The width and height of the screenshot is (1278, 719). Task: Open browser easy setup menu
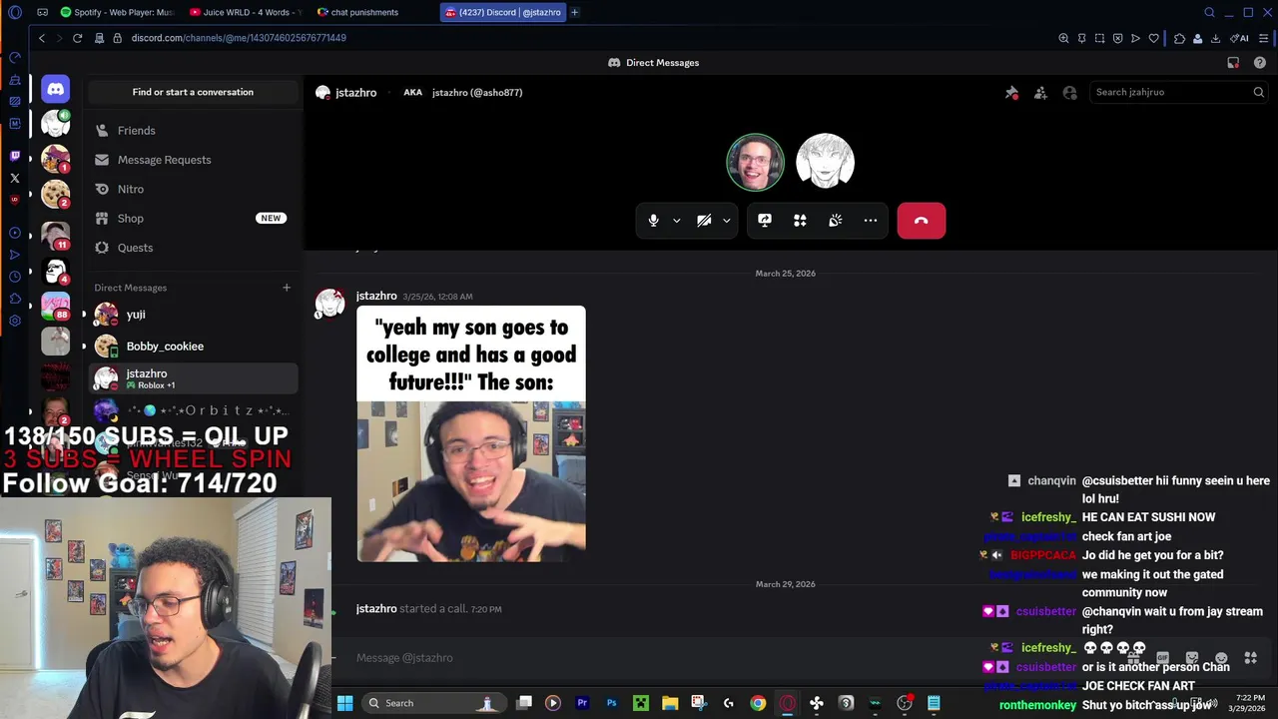1263,38
